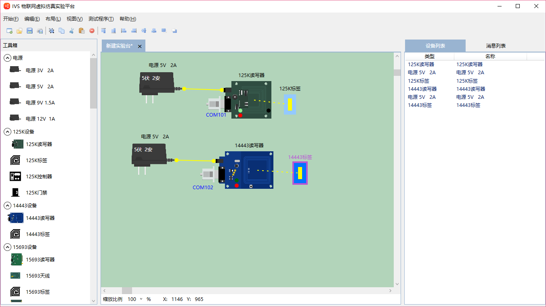Click the 14443标签 tag on canvas

click(x=300, y=173)
